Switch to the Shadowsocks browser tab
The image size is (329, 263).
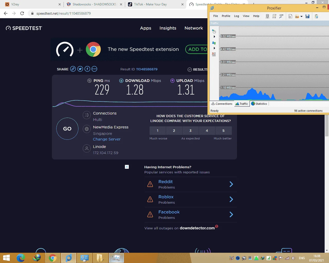click(x=94, y=4)
